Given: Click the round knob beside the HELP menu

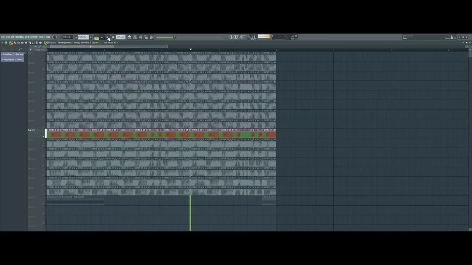Looking at the screenshot, I should tap(55, 37).
